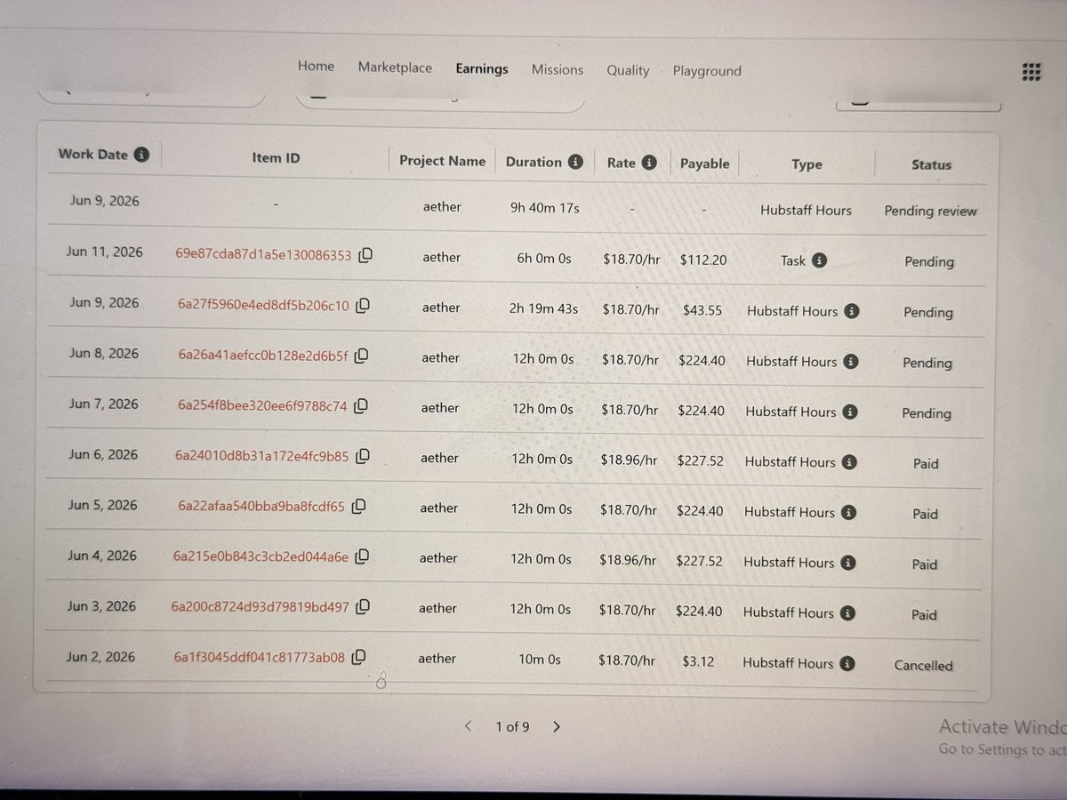Viewport: 1067px width, 800px height.
Task: Click Hubstaff Hours info icon in Jun 8 row
Action: [x=851, y=361]
